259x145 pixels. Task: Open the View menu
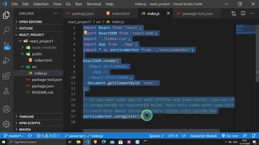tap(57, 4)
